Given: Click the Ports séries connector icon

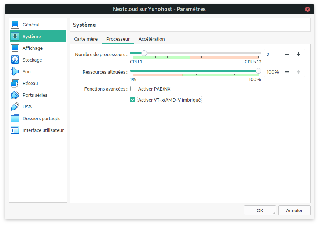Looking at the screenshot, I should coord(15,95).
